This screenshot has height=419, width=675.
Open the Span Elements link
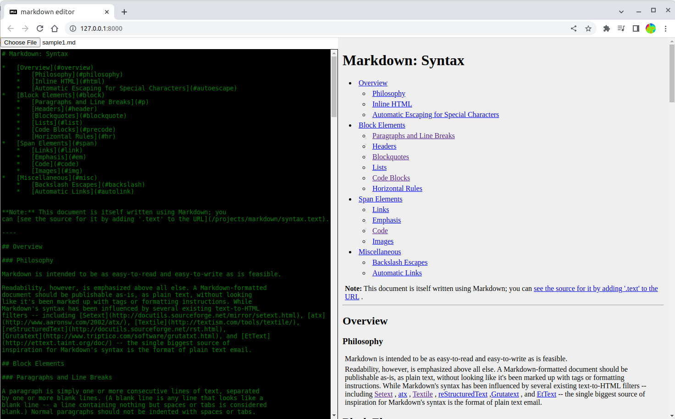click(x=381, y=199)
